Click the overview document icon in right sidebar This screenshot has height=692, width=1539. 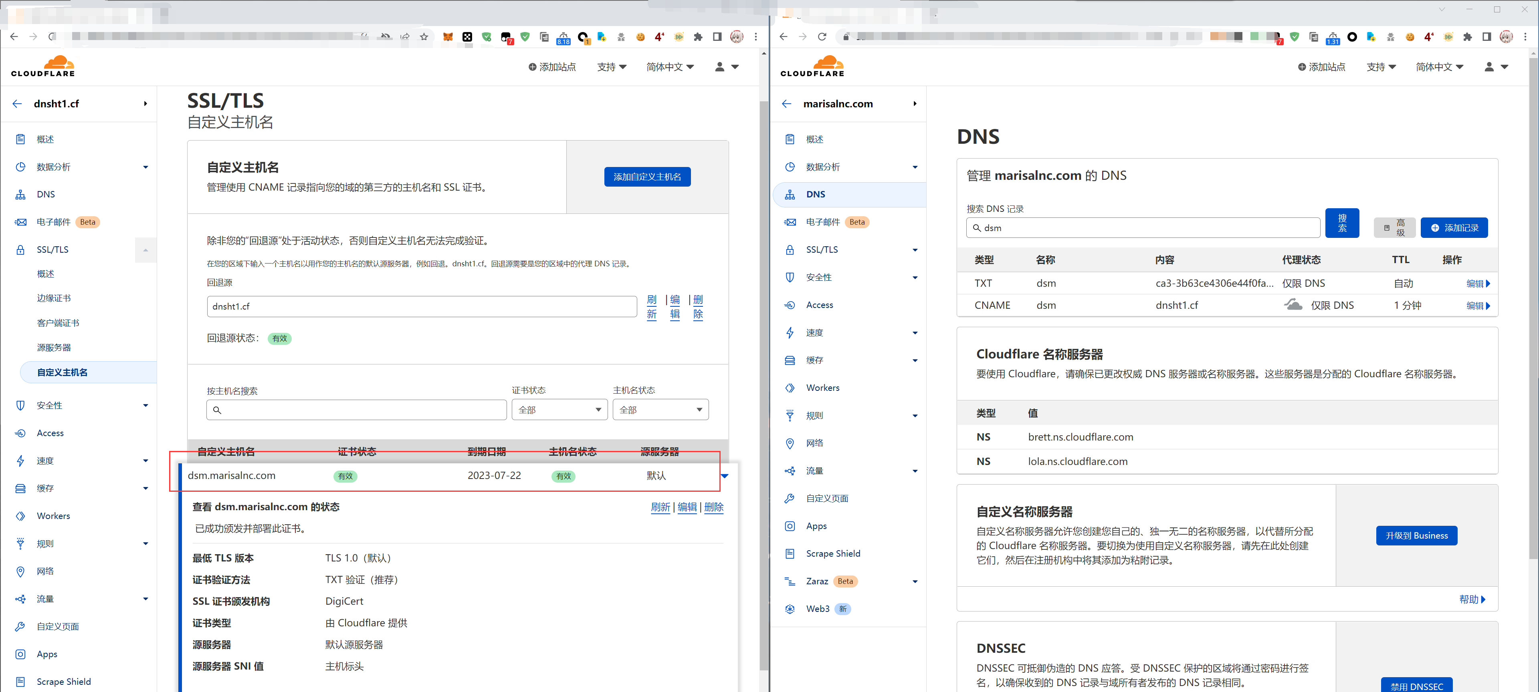click(790, 139)
